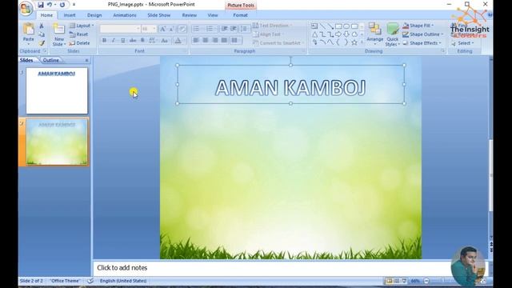Center text in Paragraph group
The height and width of the screenshot is (288, 512).
pos(206,41)
